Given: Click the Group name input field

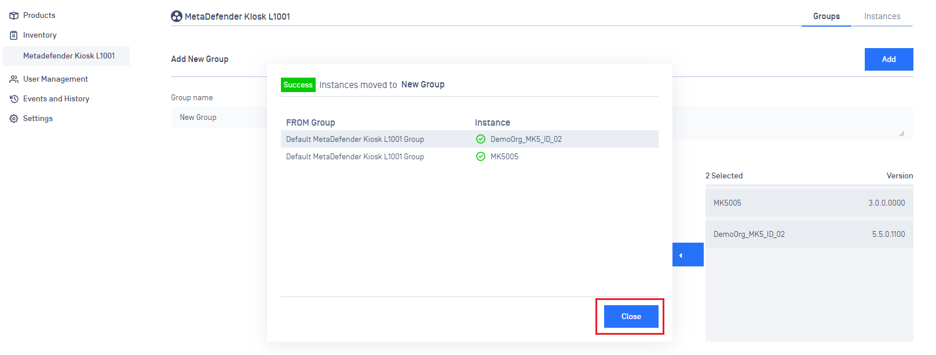Looking at the screenshot, I should tap(219, 118).
